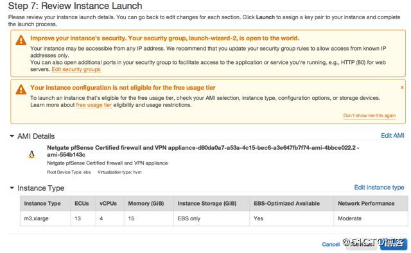Click the Edit instance type link
The width and height of the screenshot is (411, 253).
[379, 188]
